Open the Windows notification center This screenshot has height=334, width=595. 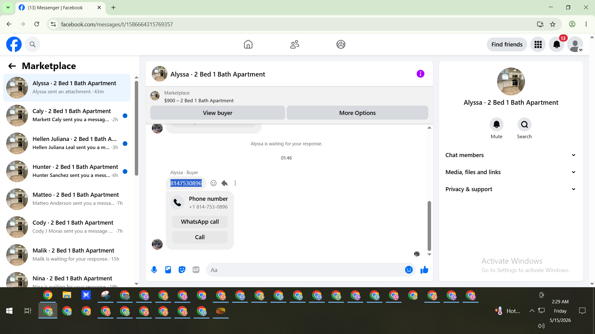point(582,311)
